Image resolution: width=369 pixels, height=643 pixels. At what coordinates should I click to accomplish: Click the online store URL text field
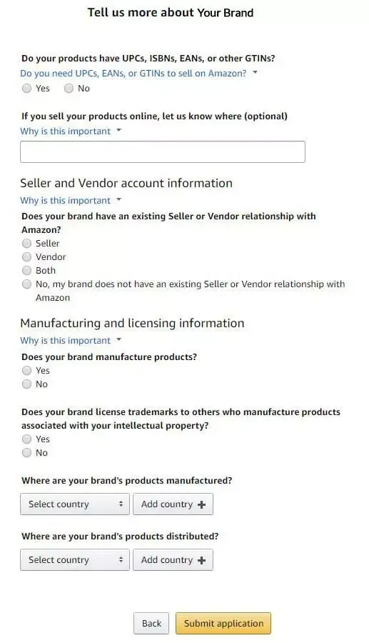[163, 151]
